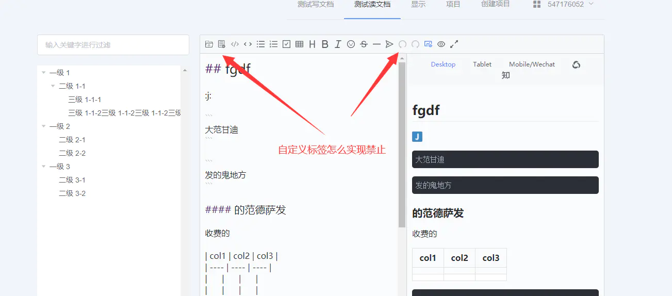
Task: Click the undo arrow icon
Action: coord(402,44)
